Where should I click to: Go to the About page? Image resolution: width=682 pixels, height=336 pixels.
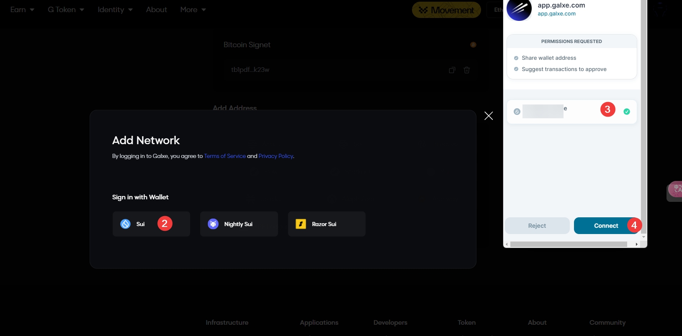coord(156,10)
